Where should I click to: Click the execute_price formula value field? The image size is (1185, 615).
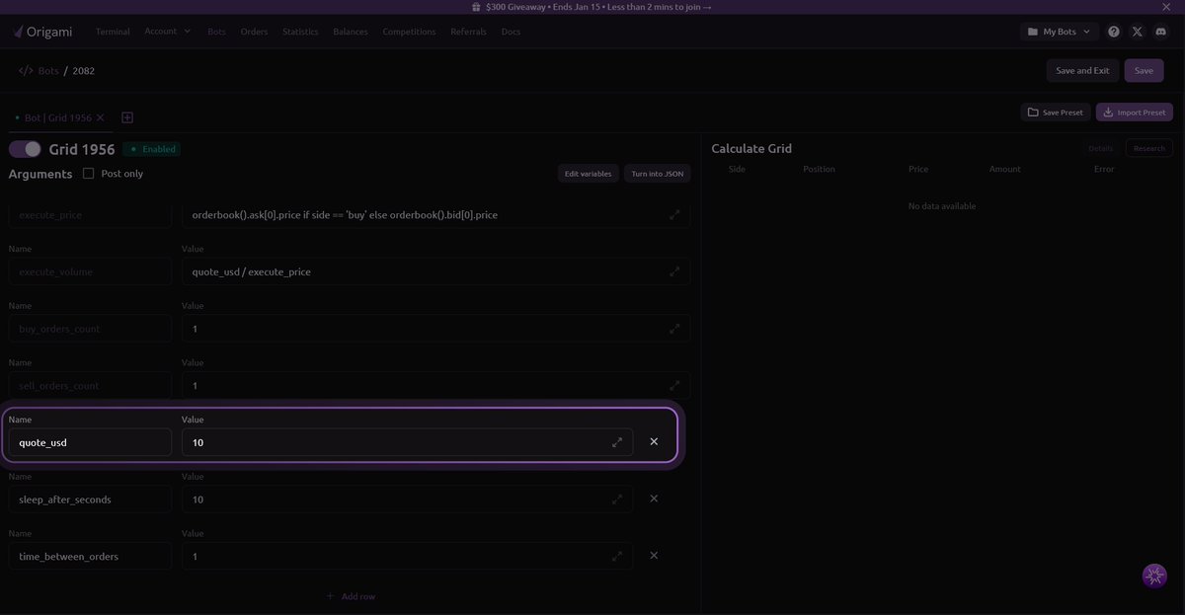pos(435,214)
